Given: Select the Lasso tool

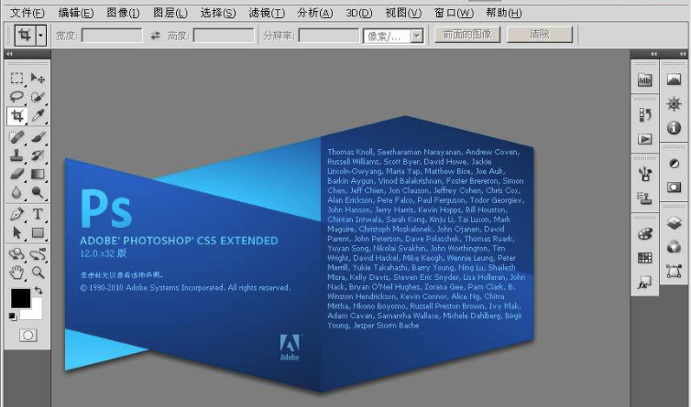Looking at the screenshot, I should (x=16, y=97).
